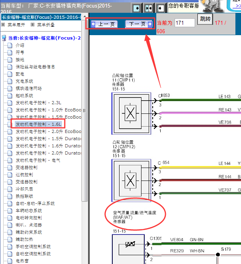The width and height of the screenshot is (241, 264).
Task: Click document icon beside 巡航控制
Action: click(x=10, y=175)
